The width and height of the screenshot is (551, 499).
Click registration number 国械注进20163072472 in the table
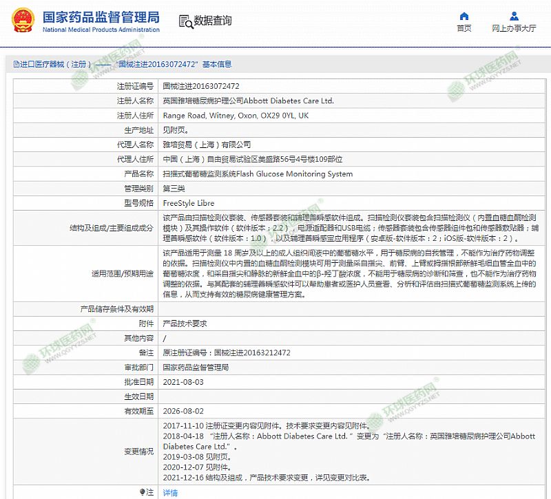point(200,86)
